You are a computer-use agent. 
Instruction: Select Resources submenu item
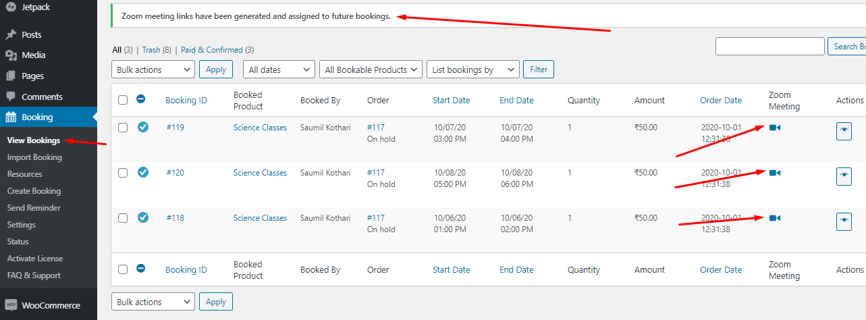pos(24,174)
